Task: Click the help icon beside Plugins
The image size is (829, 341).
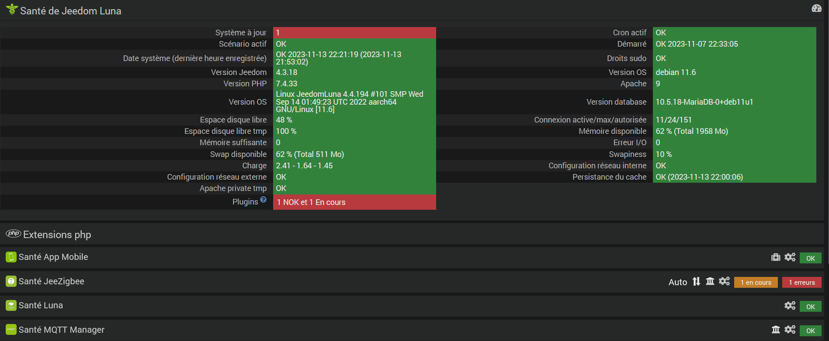Action: coord(263,200)
